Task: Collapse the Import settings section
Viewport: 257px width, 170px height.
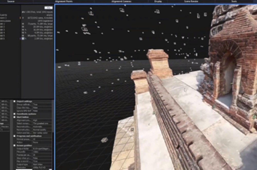Action: 14,101
